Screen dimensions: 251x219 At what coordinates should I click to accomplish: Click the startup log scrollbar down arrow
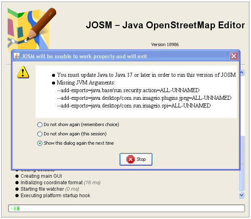pos(242,195)
